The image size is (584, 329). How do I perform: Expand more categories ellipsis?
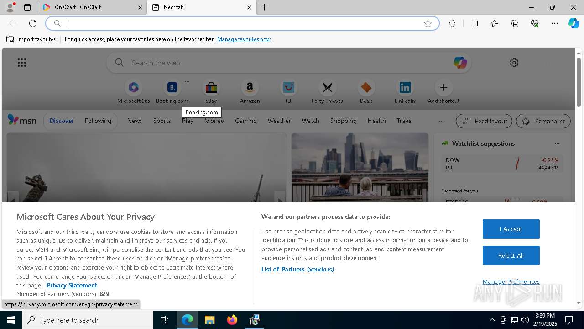point(441,121)
